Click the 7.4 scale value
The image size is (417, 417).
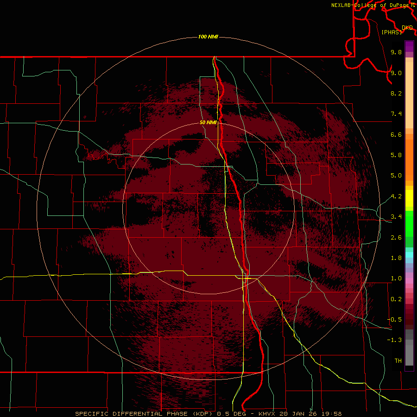click(x=396, y=114)
